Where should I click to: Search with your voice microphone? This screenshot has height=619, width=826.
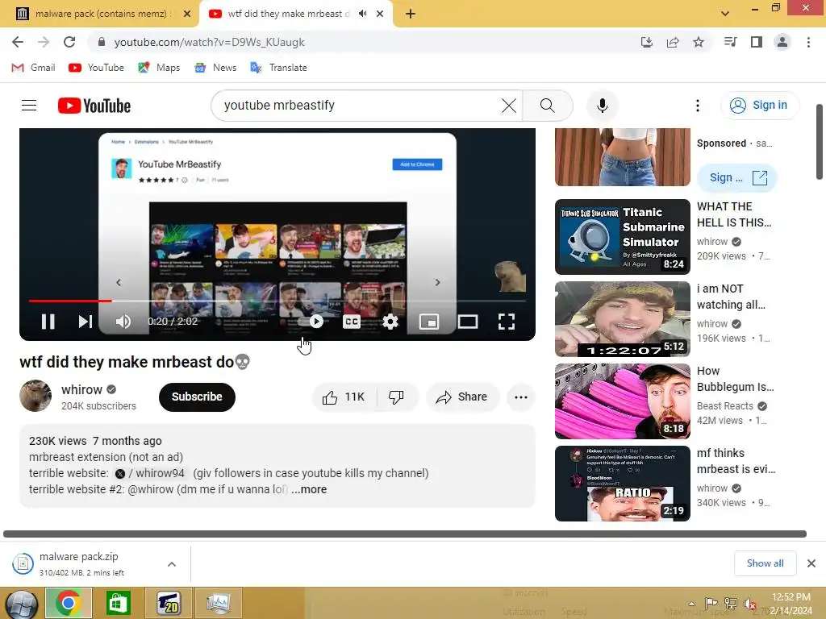click(x=602, y=106)
